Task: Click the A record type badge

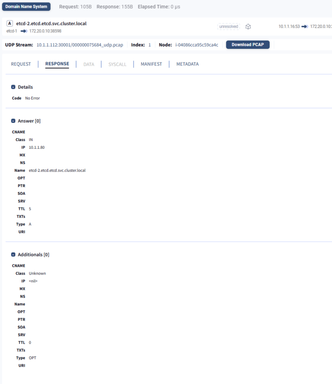Action: coord(10,23)
